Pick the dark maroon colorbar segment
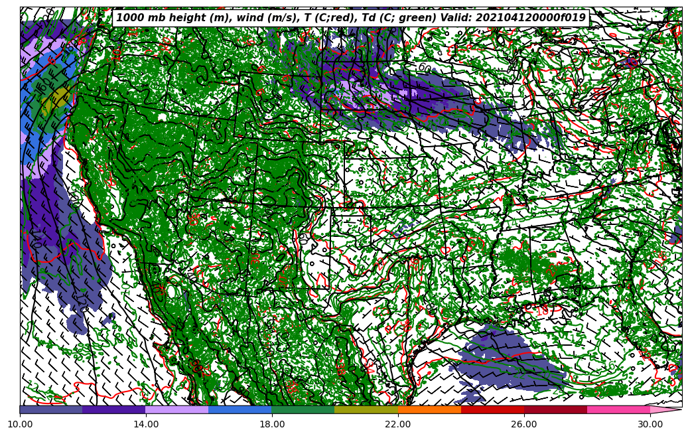 pos(555,409)
